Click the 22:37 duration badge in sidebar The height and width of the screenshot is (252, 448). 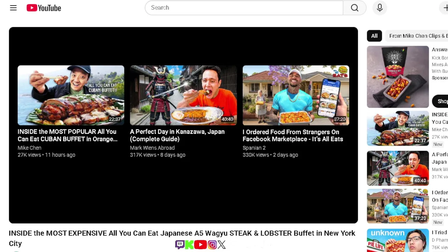(x=420, y=141)
